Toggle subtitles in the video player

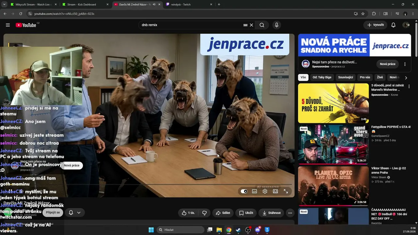click(x=254, y=191)
